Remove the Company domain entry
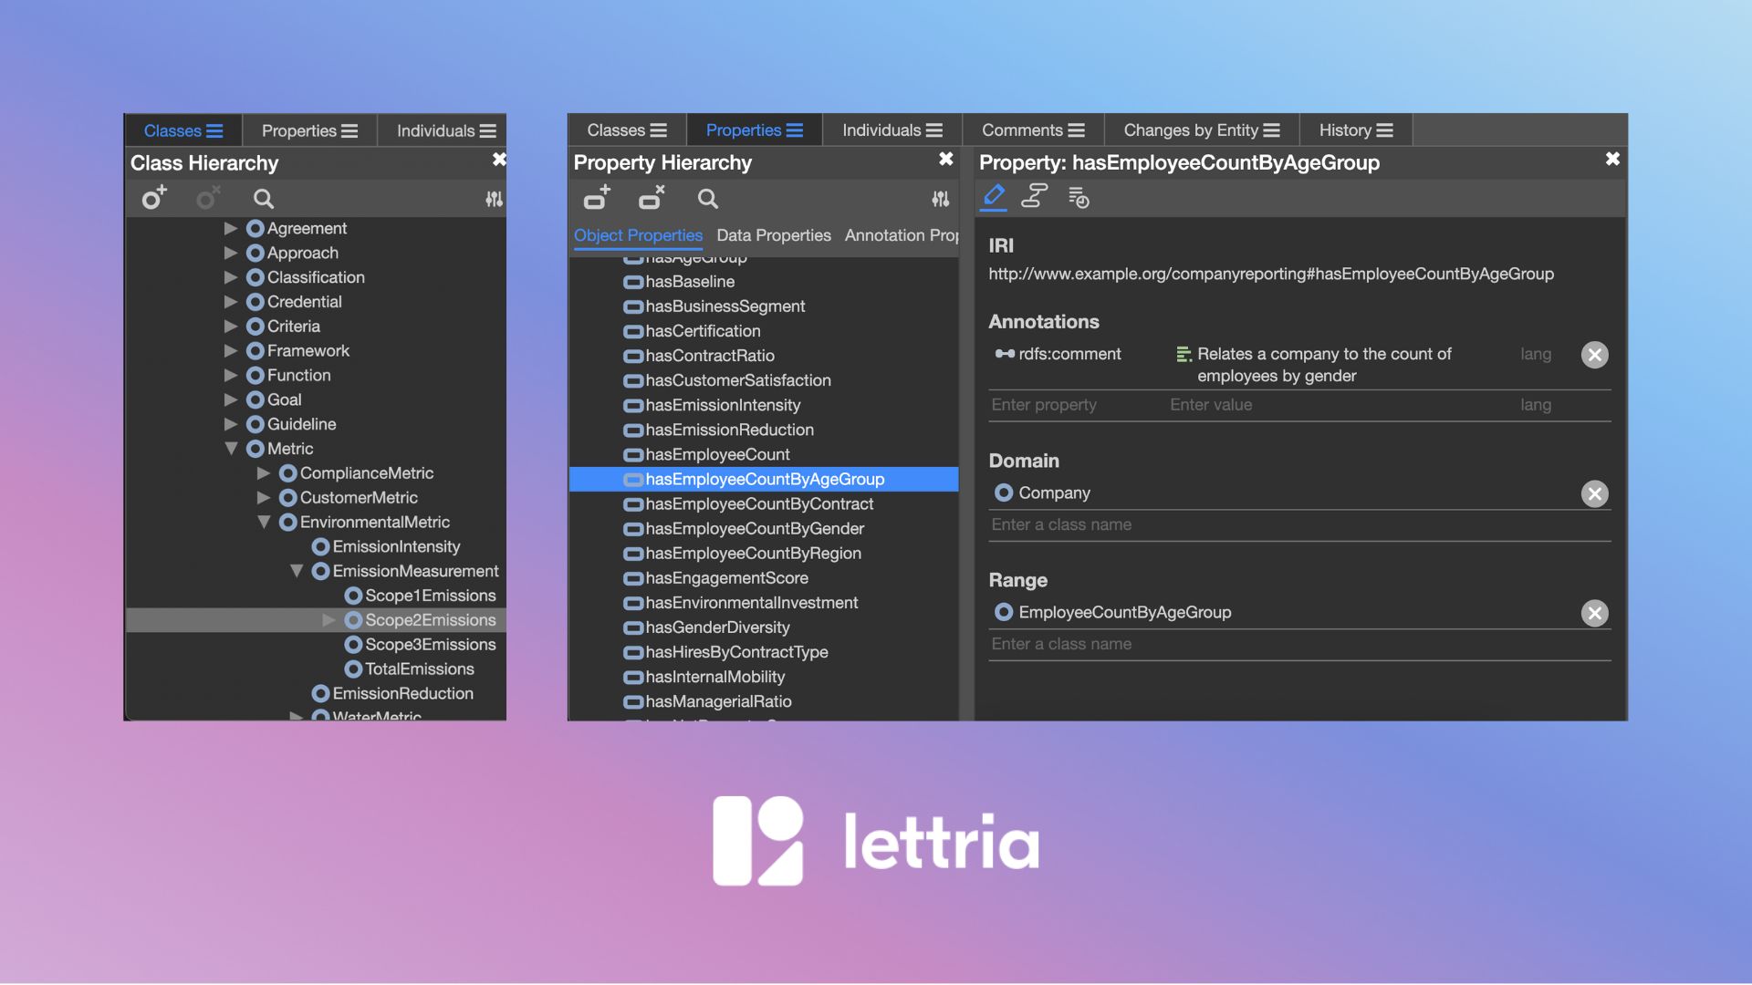 (1594, 493)
